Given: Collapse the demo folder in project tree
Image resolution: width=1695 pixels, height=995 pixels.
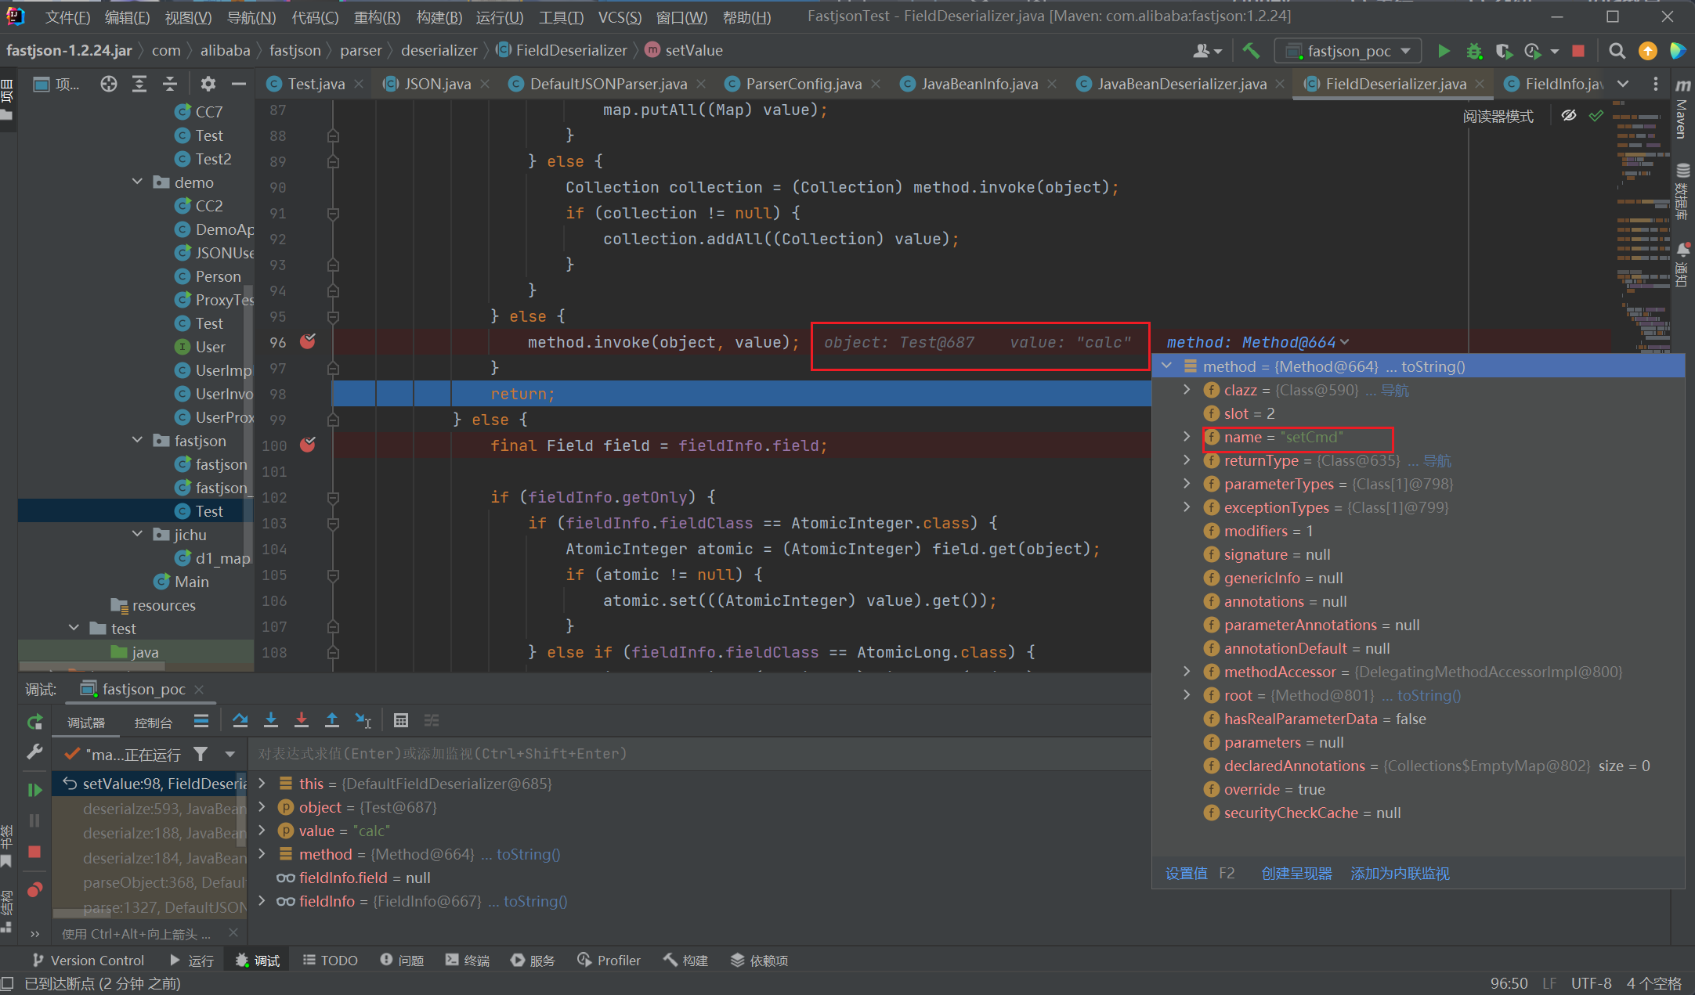Looking at the screenshot, I should coord(138,182).
